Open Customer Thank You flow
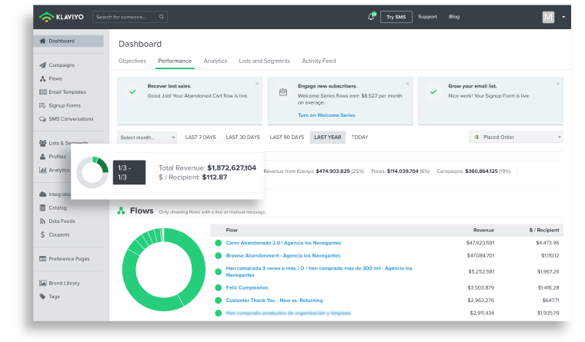 274,300
